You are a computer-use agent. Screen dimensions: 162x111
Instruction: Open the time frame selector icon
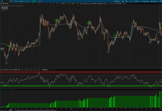[x=131, y=1]
